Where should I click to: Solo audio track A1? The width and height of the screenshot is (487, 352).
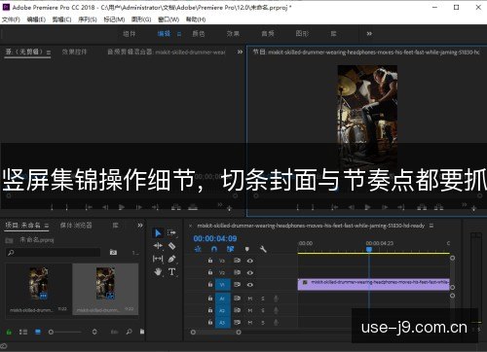point(263,299)
